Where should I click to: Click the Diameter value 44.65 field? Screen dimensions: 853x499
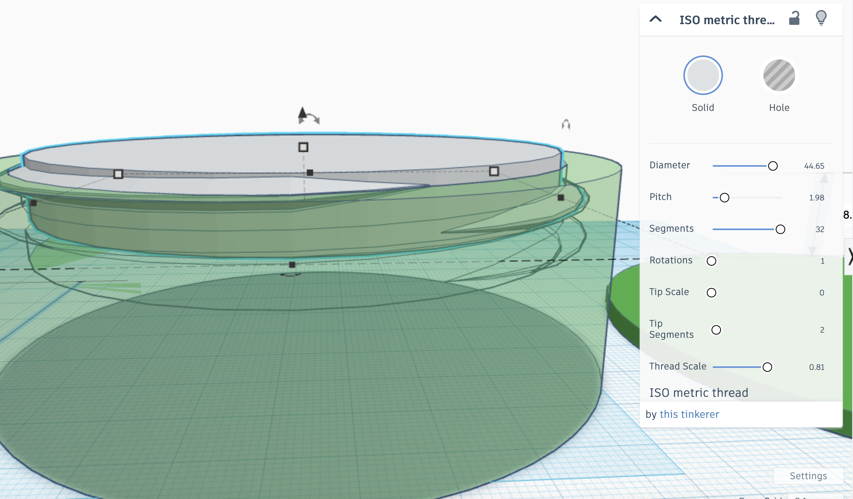(x=814, y=166)
